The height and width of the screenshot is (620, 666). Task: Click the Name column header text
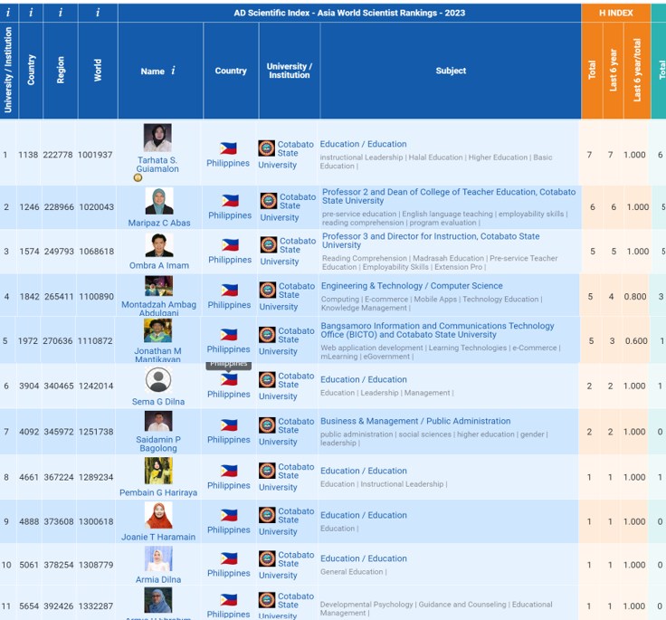[153, 71]
